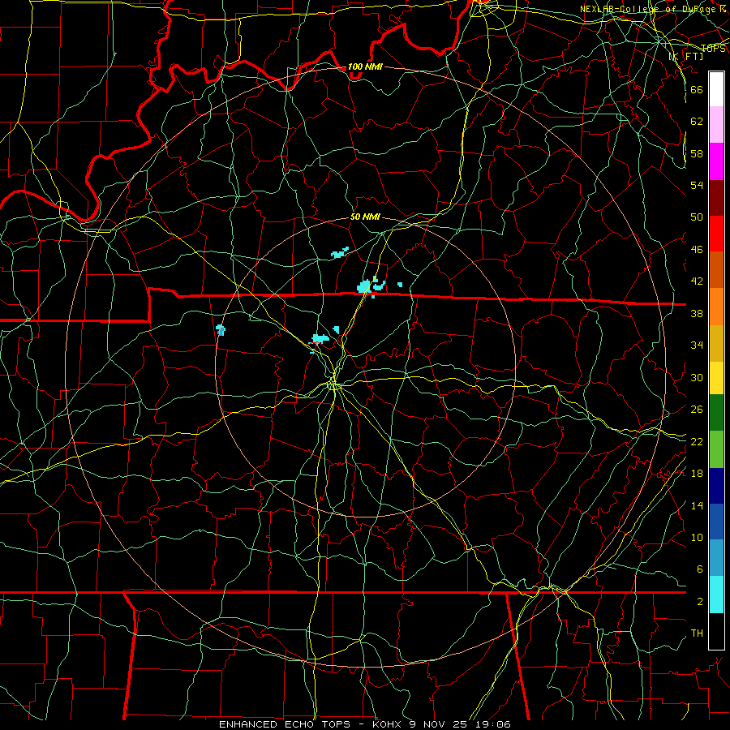
Task: Choose the navy swatch between 18 and 22
Action: (x=716, y=486)
